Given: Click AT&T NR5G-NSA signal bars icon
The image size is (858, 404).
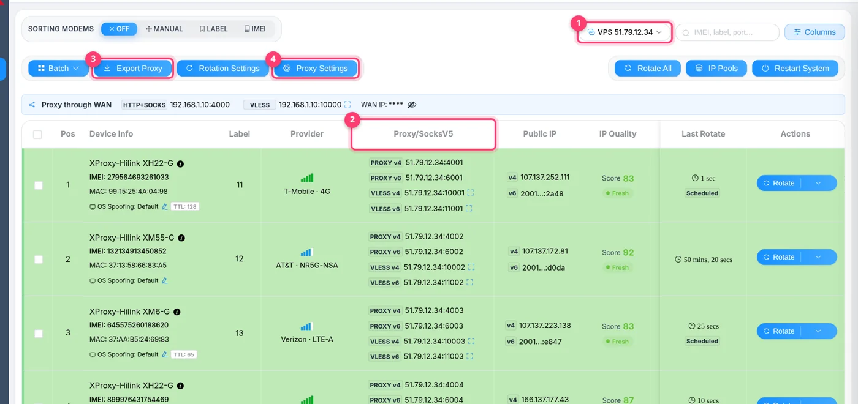Looking at the screenshot, I should point(307,252).
